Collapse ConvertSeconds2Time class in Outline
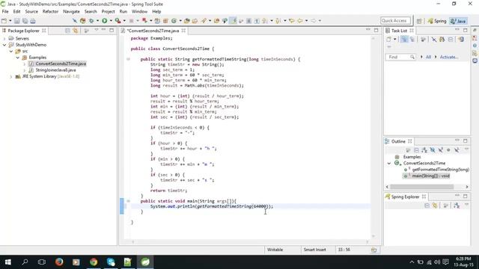Viewport: 479px width, 269px height. [389, 164]
